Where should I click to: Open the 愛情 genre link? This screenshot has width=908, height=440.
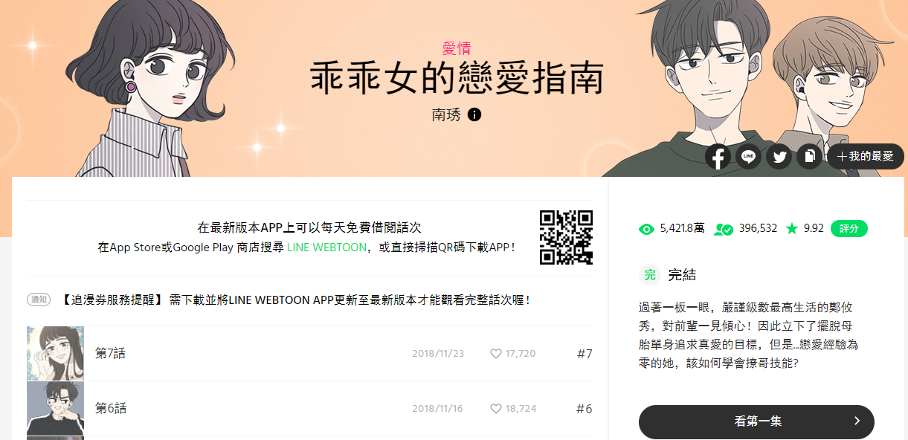click(457, 49)
